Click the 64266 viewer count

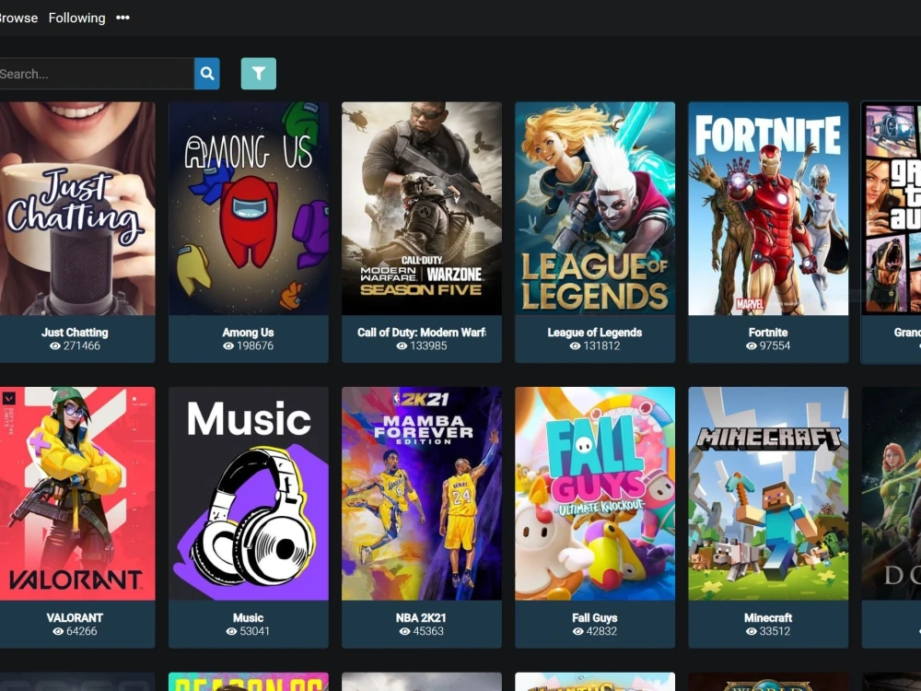pyautogui.click(x=82, y=631)
